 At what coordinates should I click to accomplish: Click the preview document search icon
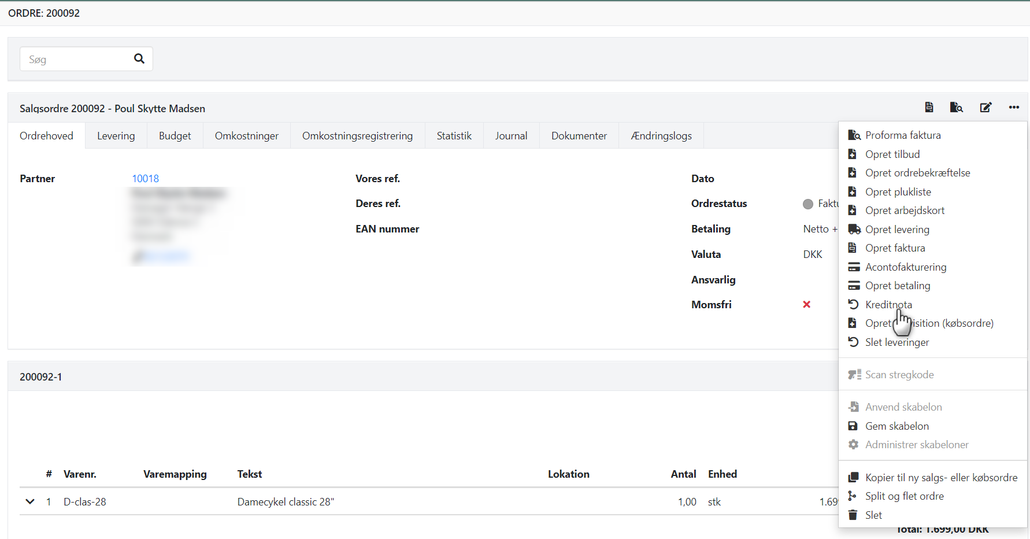pos(957,107)
